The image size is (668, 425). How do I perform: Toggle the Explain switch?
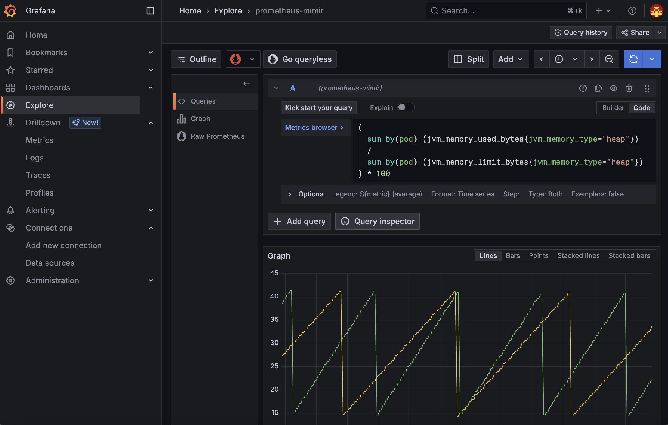406,107
